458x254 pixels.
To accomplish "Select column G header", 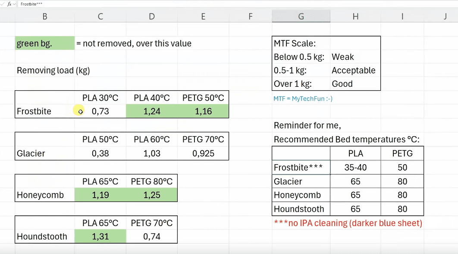I will [301, 16].
